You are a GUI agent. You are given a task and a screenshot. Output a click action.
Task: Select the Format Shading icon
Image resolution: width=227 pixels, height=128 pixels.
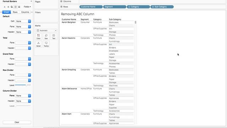[12, 7]
